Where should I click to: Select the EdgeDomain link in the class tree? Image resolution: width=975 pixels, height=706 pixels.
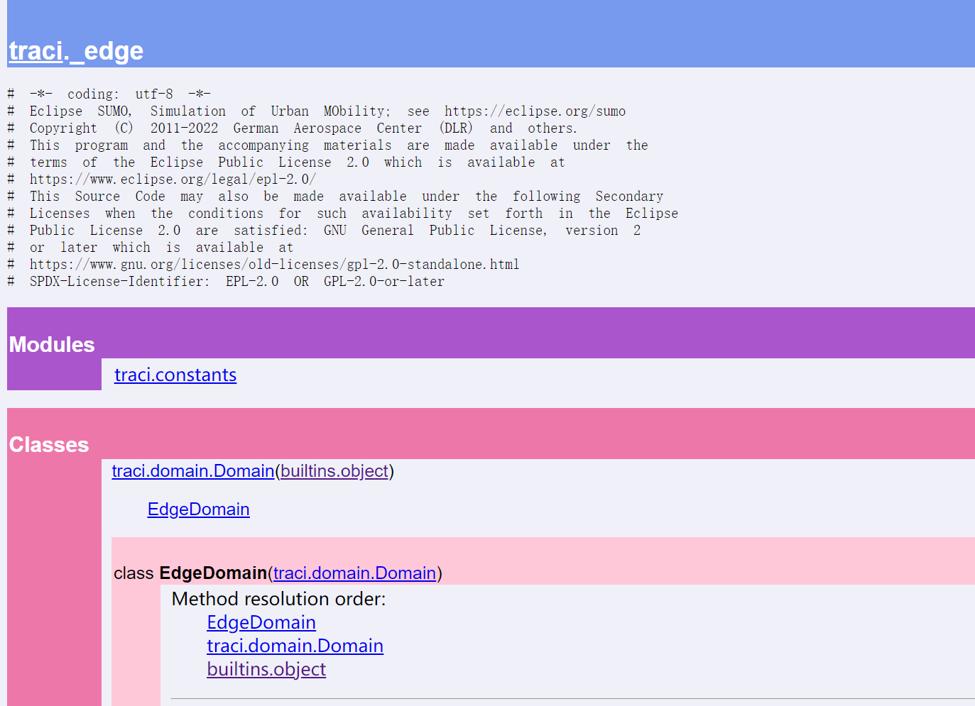click(x=198, y=509)
